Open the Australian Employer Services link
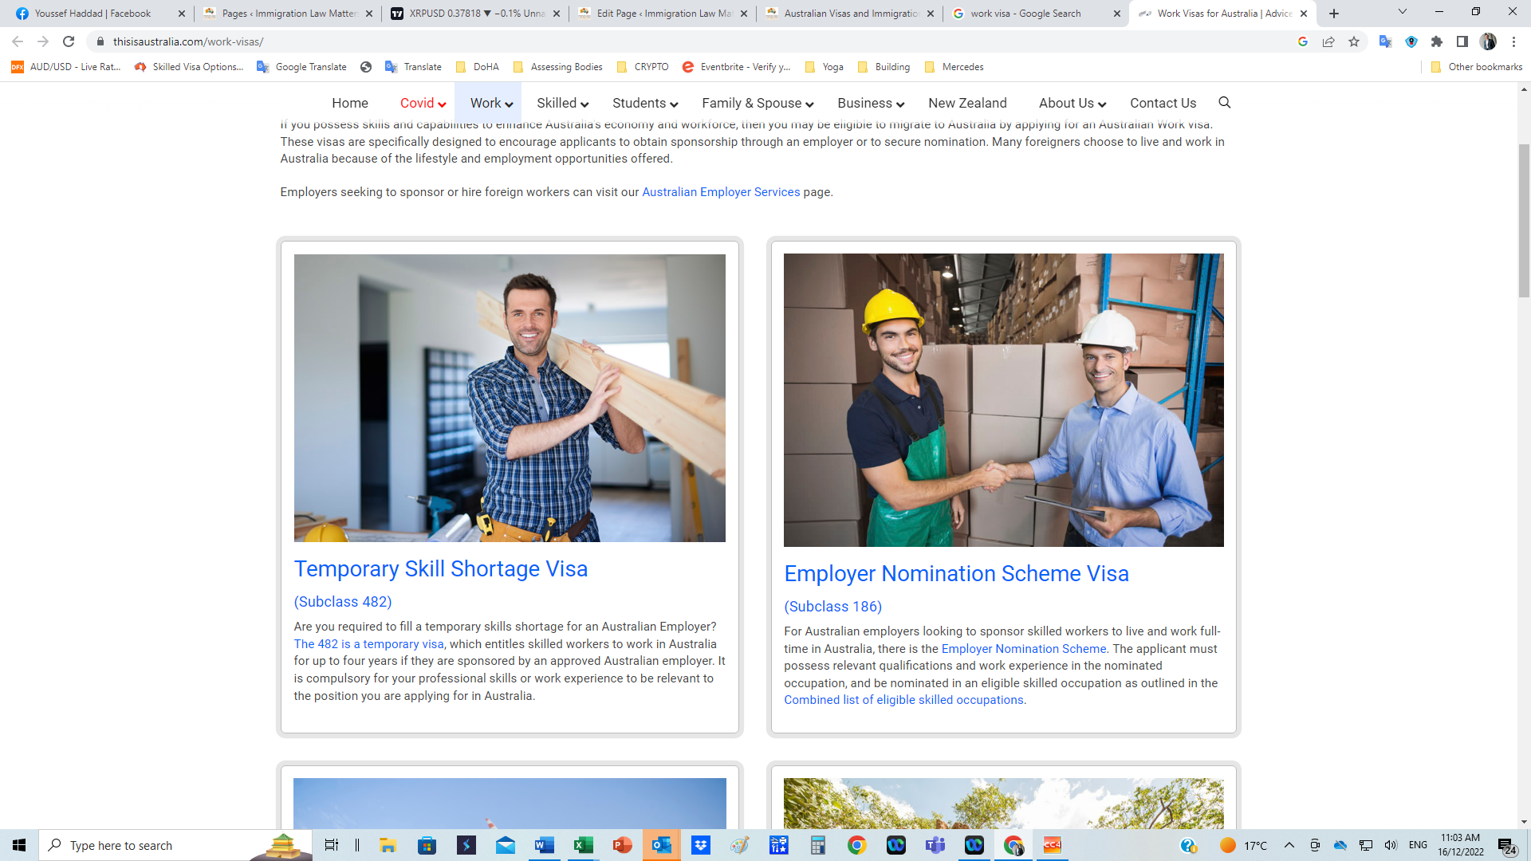The image size is (1531, 861). (721, 192)
